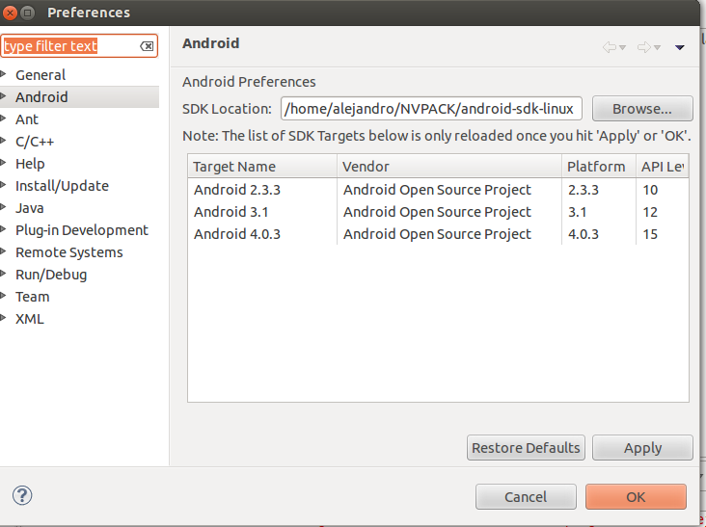Image resolution: width=706 pixels, height=527 pixels.
Task: Select Android preferences category
Action: (x=41, y=97)
